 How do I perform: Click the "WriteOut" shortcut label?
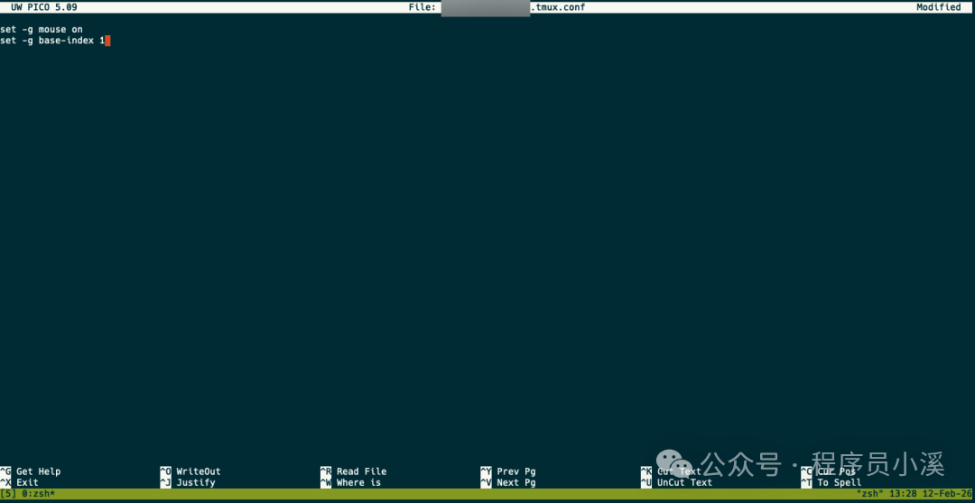point(199,471)
